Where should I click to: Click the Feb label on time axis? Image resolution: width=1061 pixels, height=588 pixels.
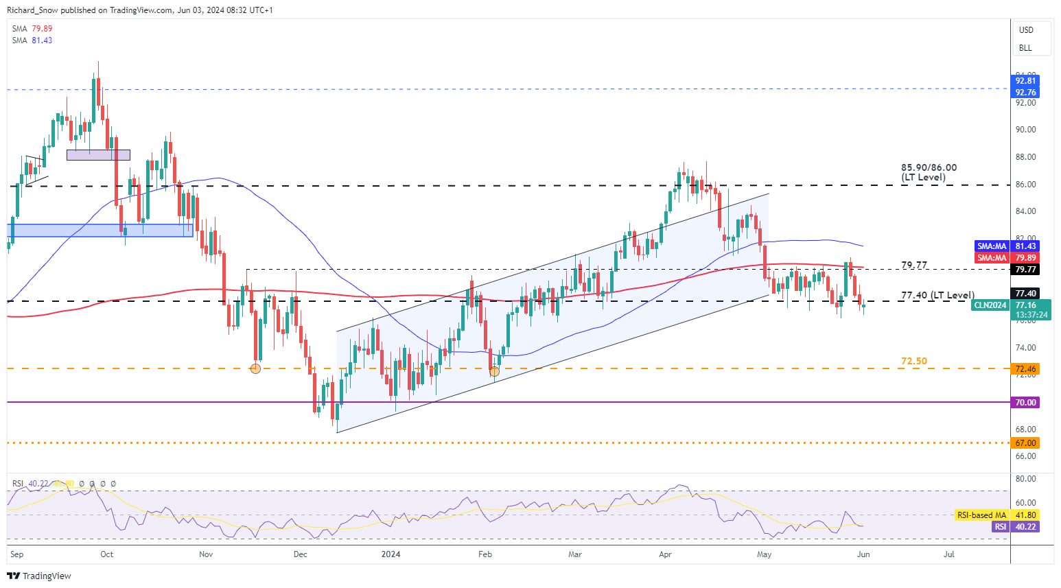[x=485, y=554]
